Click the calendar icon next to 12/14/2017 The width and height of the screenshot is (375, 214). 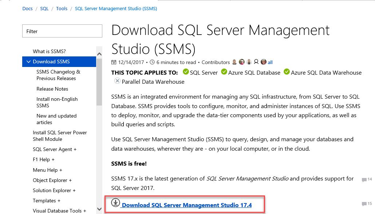click(114, 62)
